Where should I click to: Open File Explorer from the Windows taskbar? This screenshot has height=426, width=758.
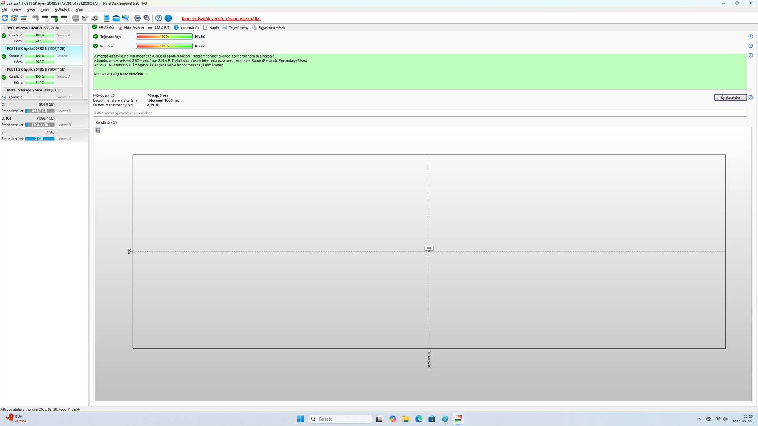point(406,419)
